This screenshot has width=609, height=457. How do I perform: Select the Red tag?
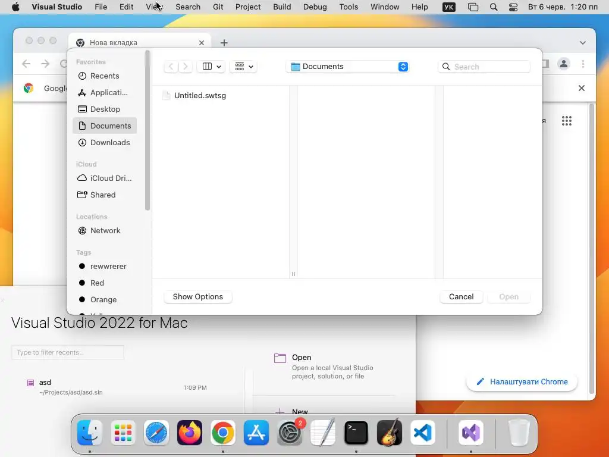coord(105,283)
